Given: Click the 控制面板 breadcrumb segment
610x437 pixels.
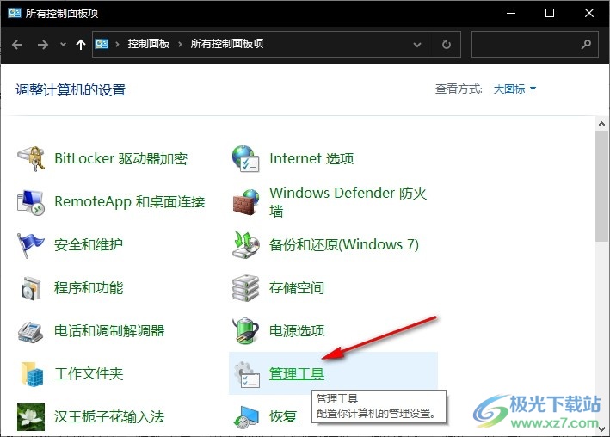Looking at the screenshot, I should [149, 44].
